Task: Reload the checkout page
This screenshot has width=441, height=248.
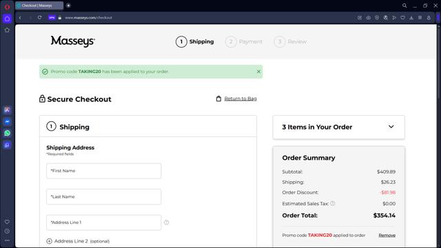Action: coord(40,17)
